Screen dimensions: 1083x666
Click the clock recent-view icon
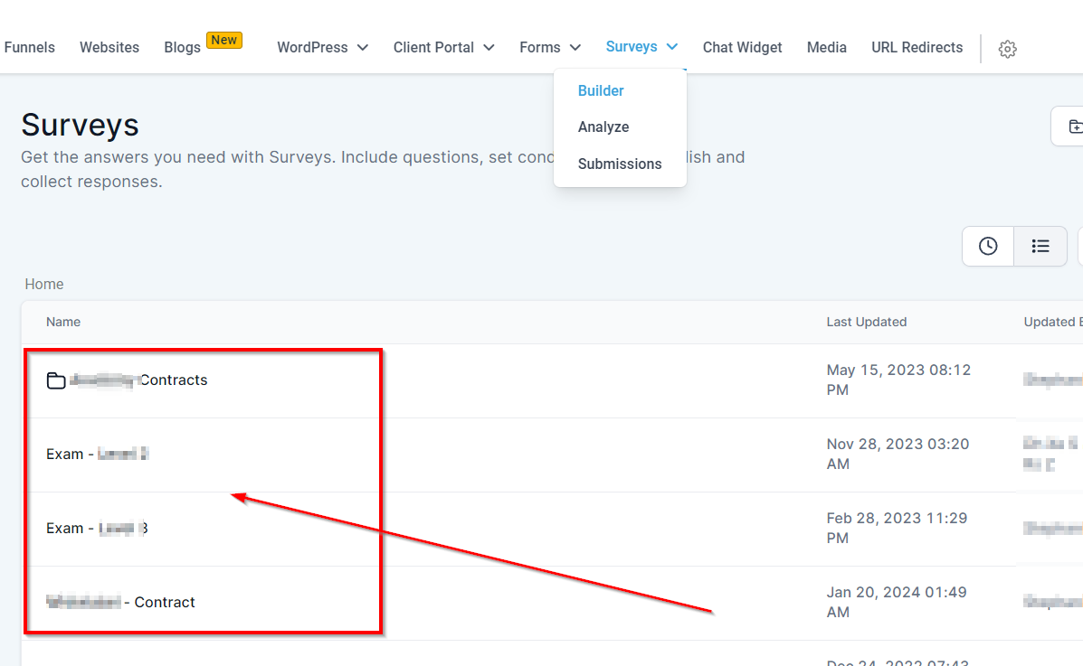(x=988, y=246)
